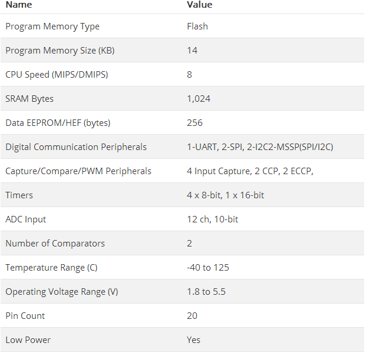Screen dimensions: 366x353
Task: Select the Program Memory Type label
Action: 52,26
